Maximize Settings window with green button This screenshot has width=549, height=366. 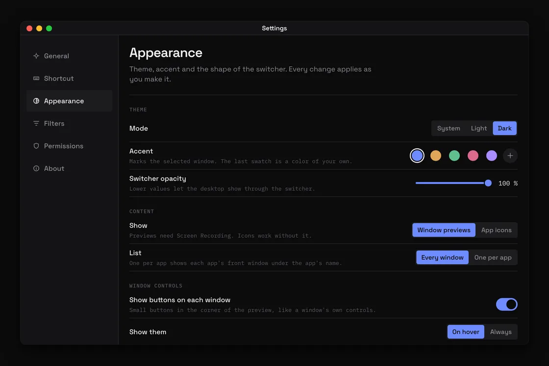(49, 28)
